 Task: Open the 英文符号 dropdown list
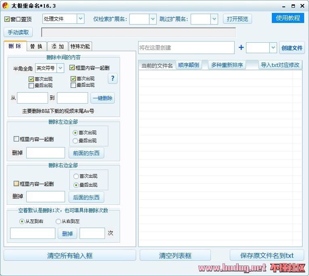[61, 68]
